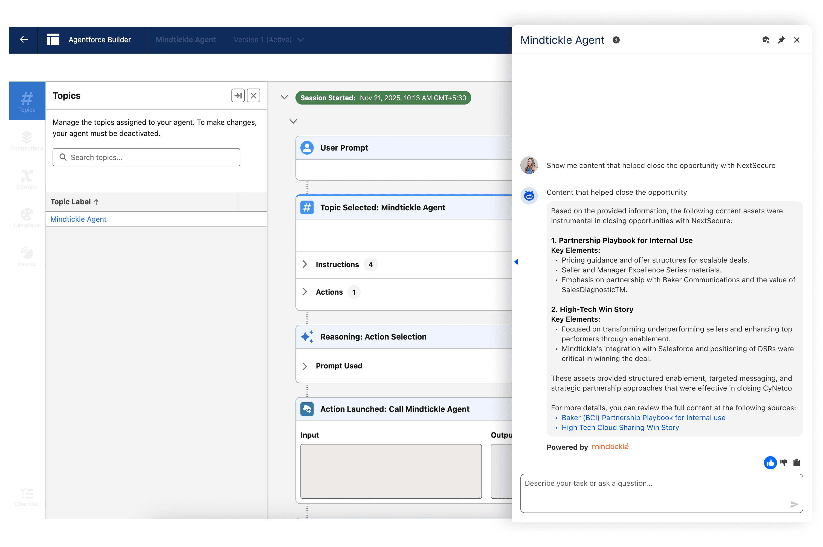Click the user avatar in the chat
The width and height of the screenshot is (823, 547).
(529, 165)
